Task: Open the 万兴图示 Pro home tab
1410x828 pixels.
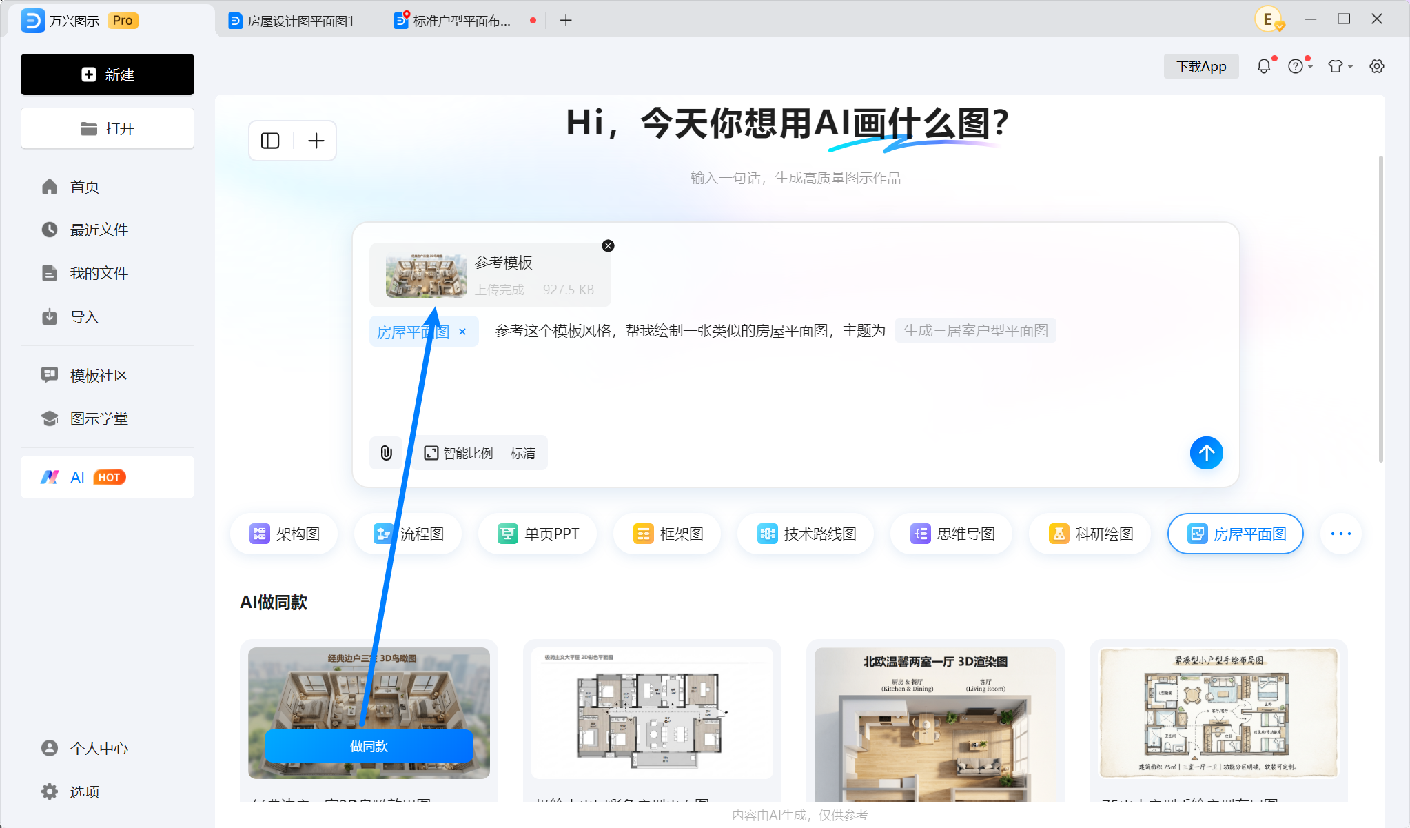Action: pos(79,21)
